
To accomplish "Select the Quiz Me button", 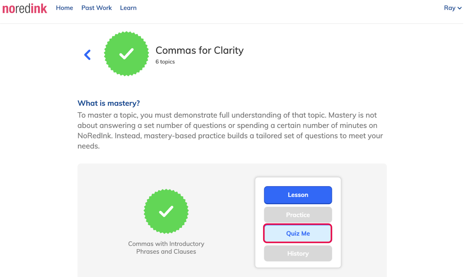I will coord(298,233).
